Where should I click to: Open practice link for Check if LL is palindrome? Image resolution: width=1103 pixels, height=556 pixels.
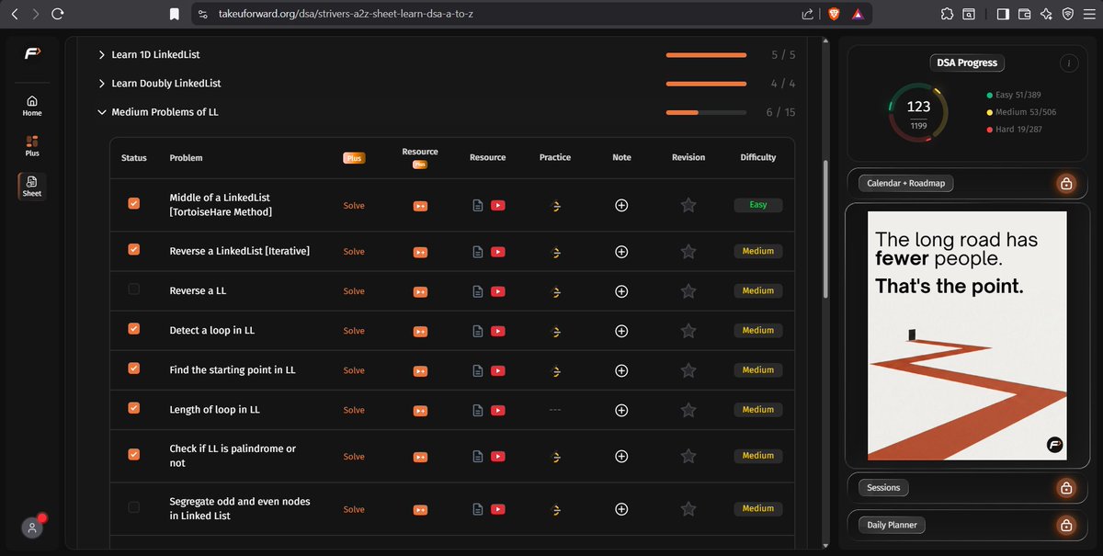click(x=554, y=456)
